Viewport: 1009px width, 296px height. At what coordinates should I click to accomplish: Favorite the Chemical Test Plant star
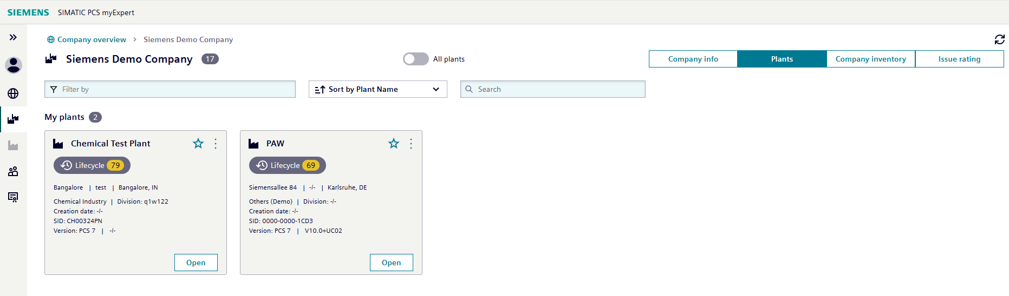coord(198,143)
